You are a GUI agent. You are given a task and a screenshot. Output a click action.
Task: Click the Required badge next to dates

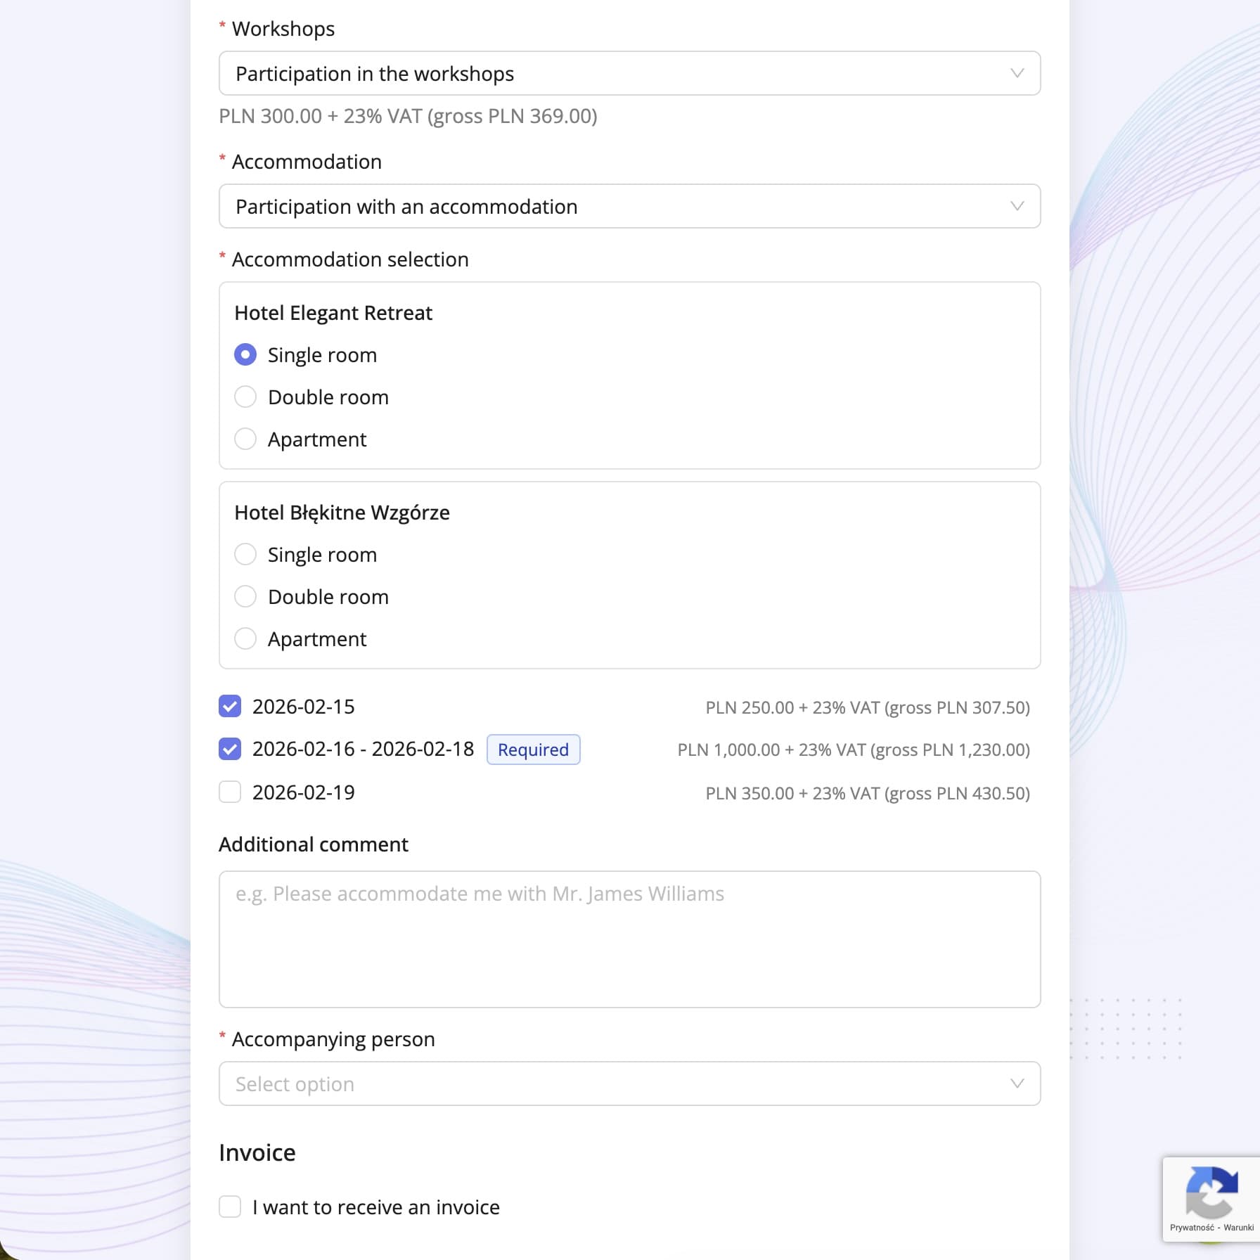click(x=533, y=750)
